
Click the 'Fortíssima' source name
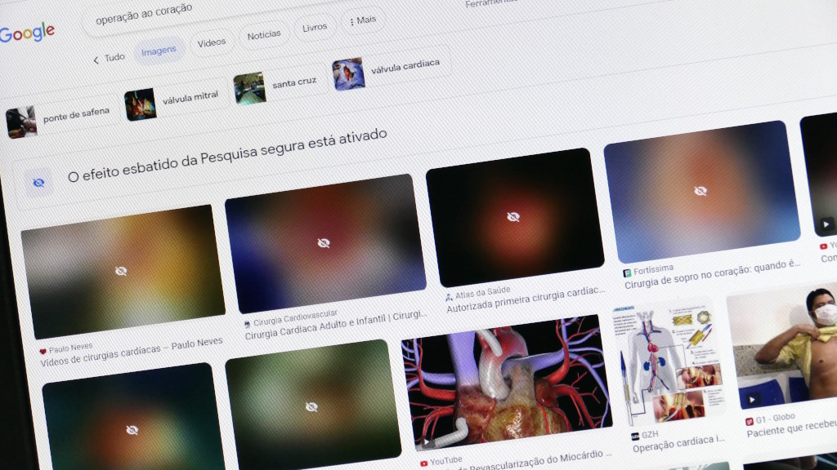653,269
